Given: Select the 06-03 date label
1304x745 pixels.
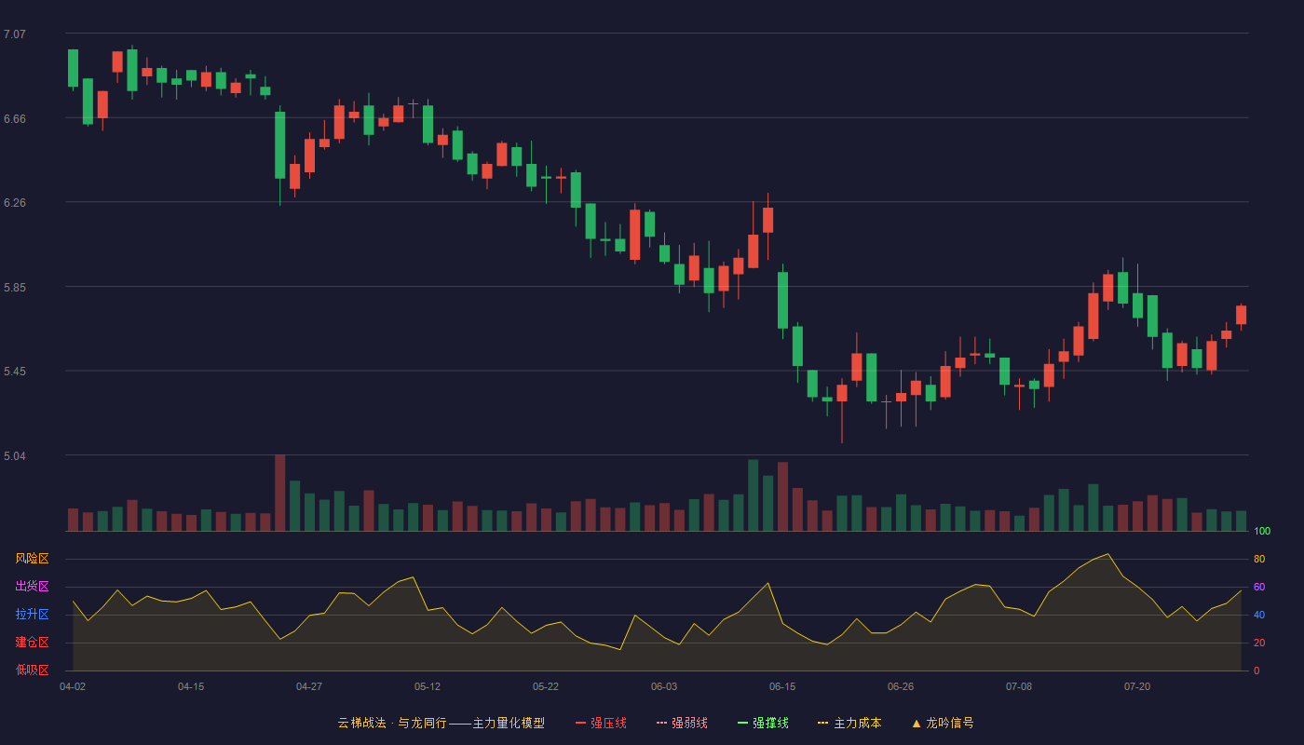Looking at the screenshot, I should tap(664, 686).
